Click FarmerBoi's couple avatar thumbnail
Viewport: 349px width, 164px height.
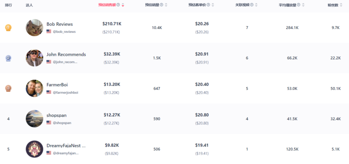(34, 88)
